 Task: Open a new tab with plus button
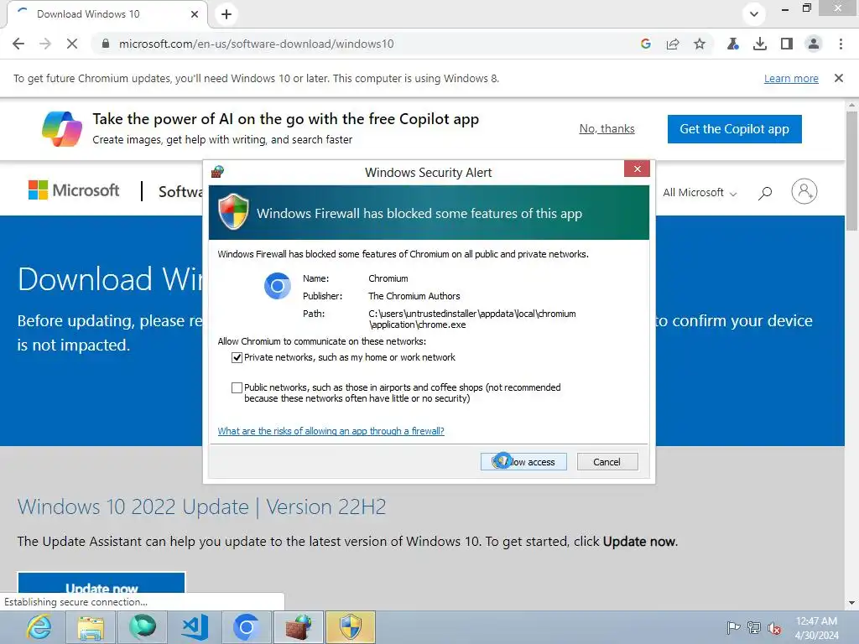click(226, 14)
